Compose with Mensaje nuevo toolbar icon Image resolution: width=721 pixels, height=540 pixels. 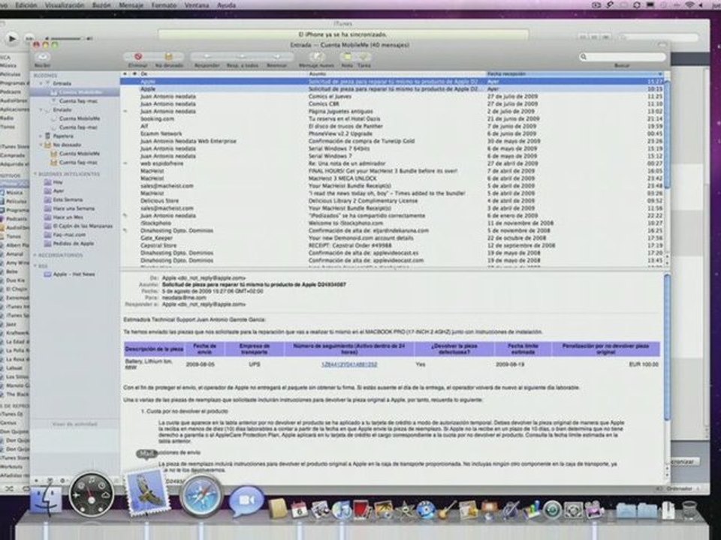point(316,56)
